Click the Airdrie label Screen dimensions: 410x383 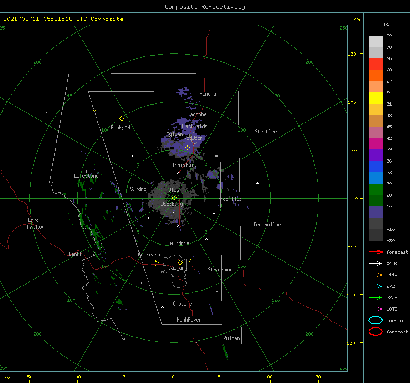[179, 243]
